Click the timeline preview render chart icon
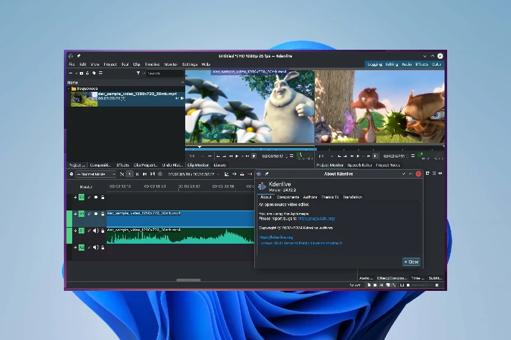The height and width of the screenshot is (340, 511). [x=227, y=174]
